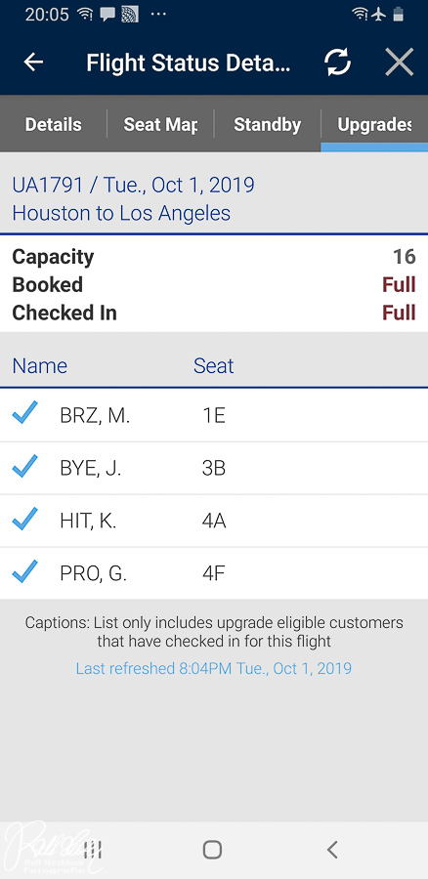This screenshot has height=879, width=428.
Task: Tap the back arrow in header
Action: click(33, 63)
